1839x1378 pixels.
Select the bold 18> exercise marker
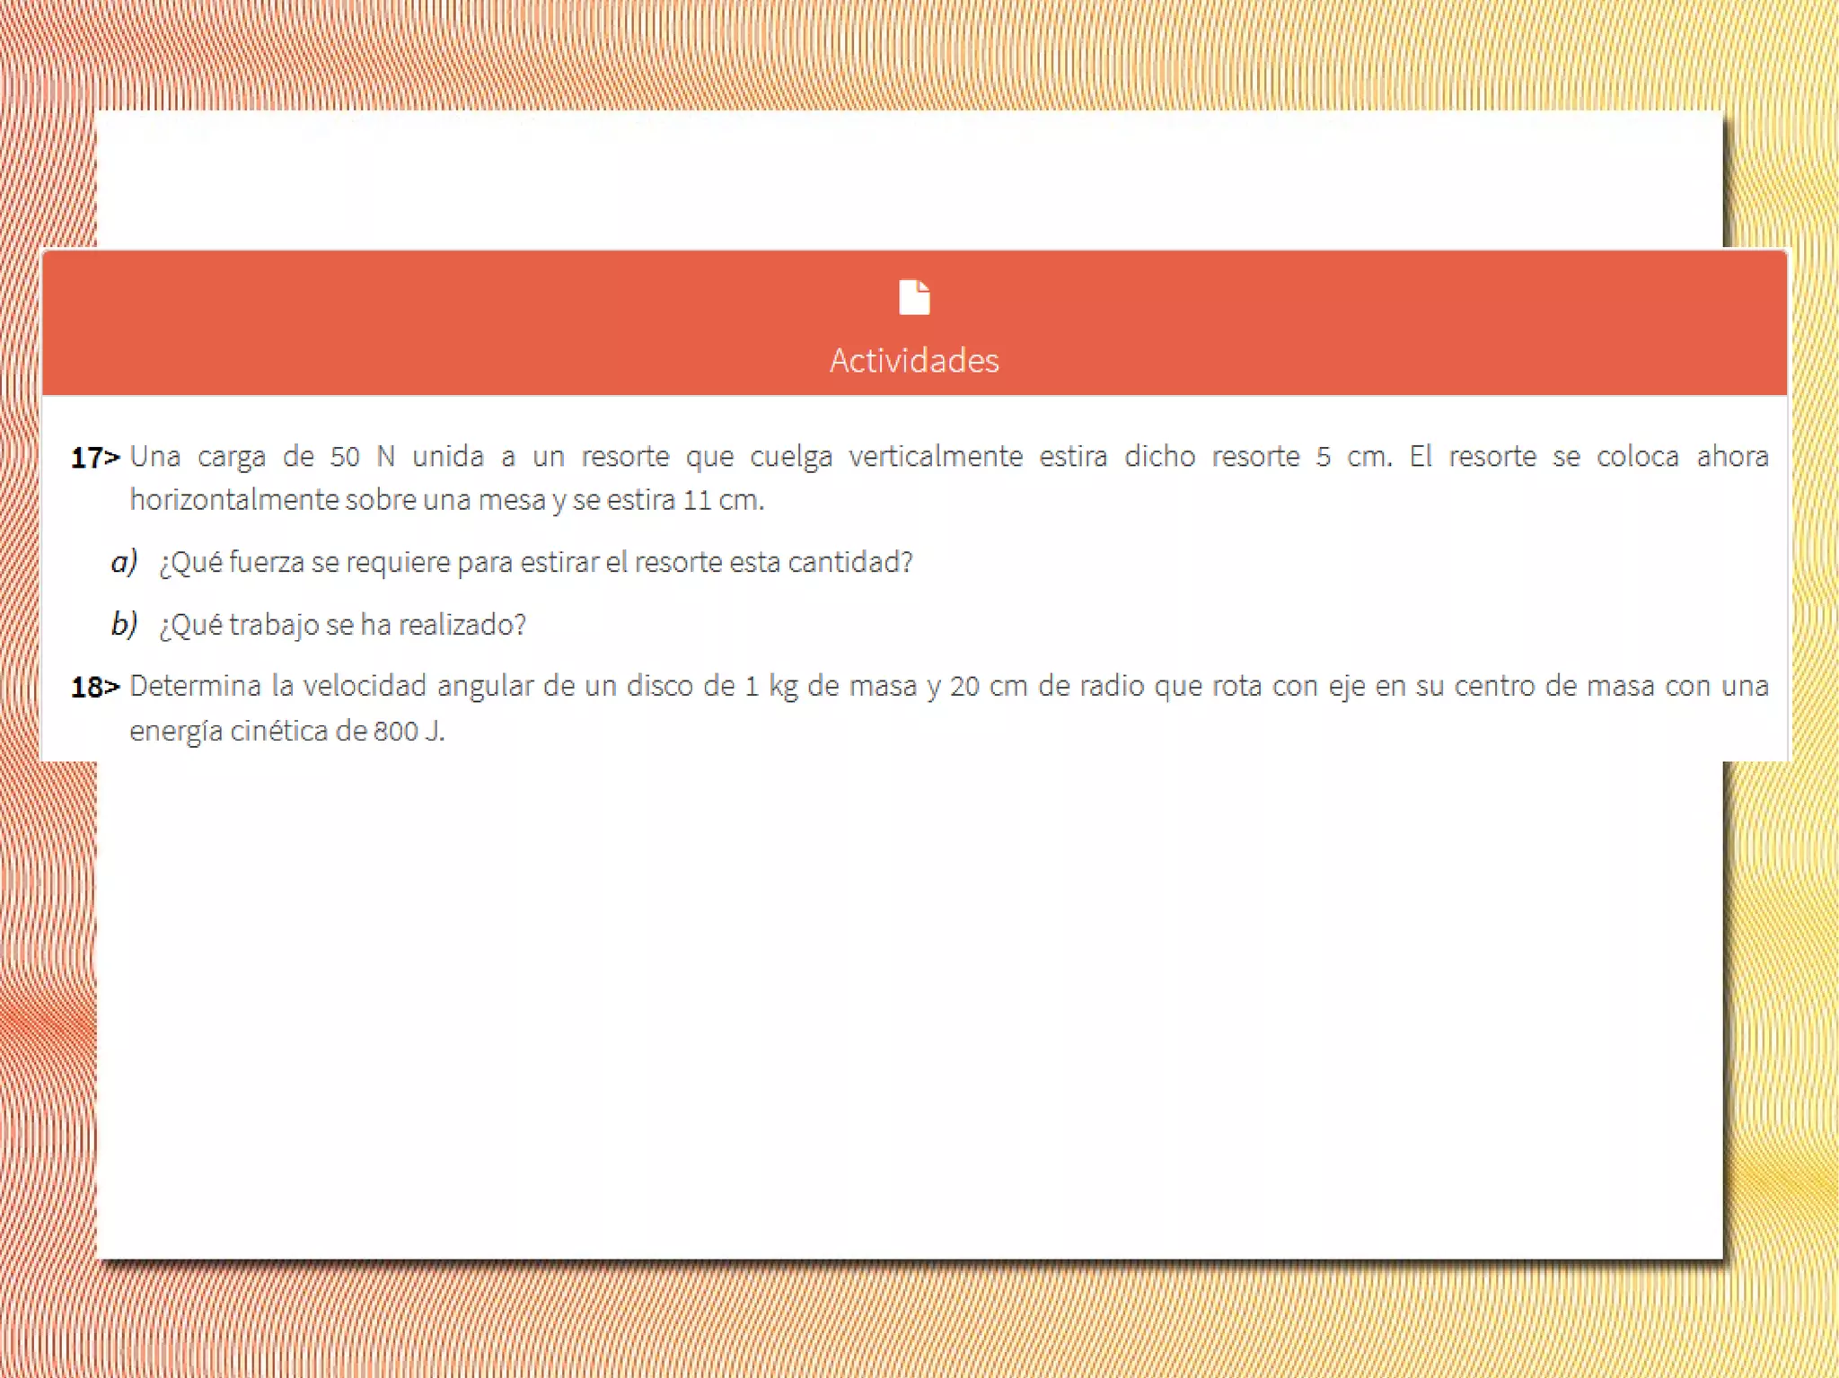point(94,688)
